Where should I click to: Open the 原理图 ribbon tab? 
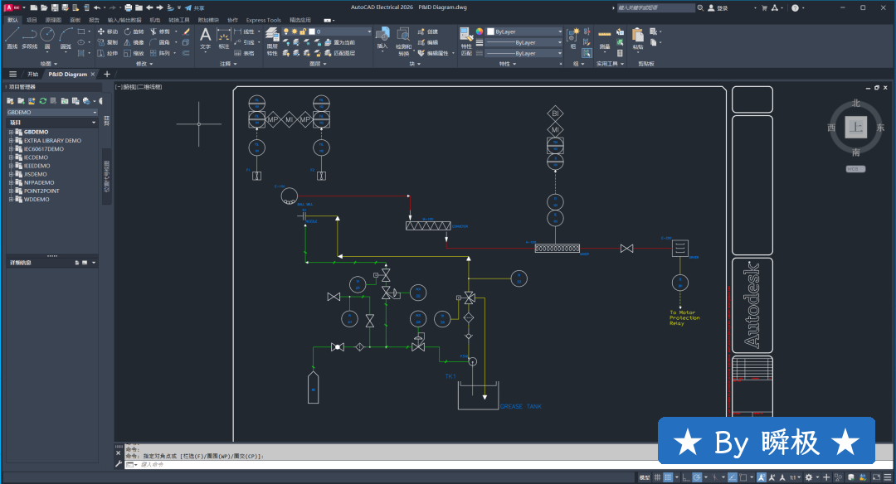(52, 19)
